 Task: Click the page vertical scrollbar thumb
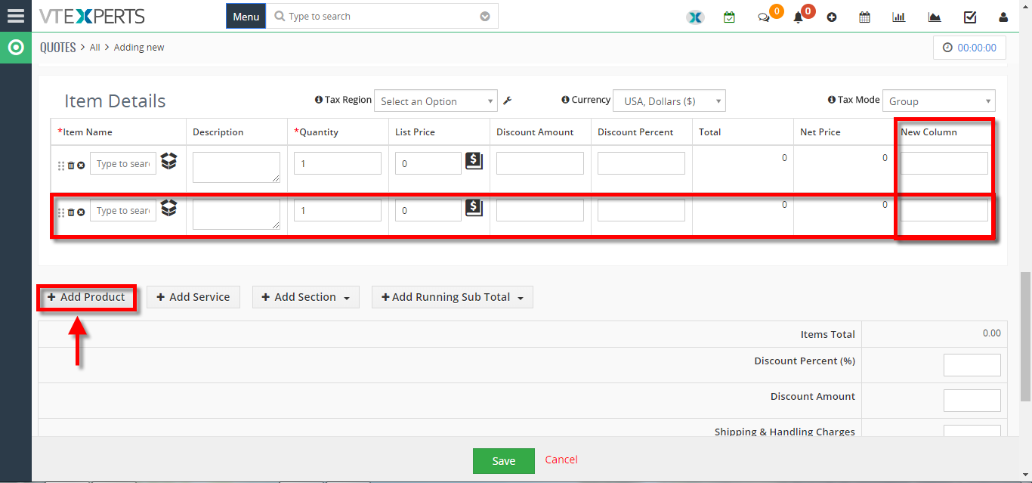[1026, 336]
